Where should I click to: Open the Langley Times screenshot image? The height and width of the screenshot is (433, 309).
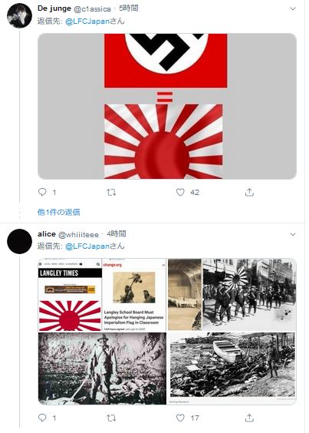pyautogui.click(x=70, y=295)
